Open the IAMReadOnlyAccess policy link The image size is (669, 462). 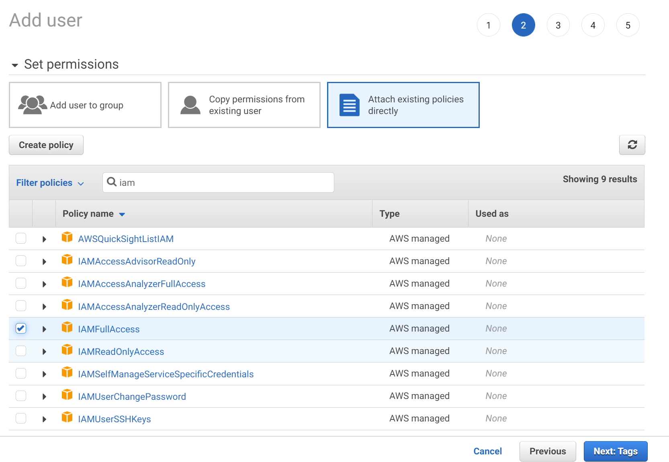(x=121, y=352)
